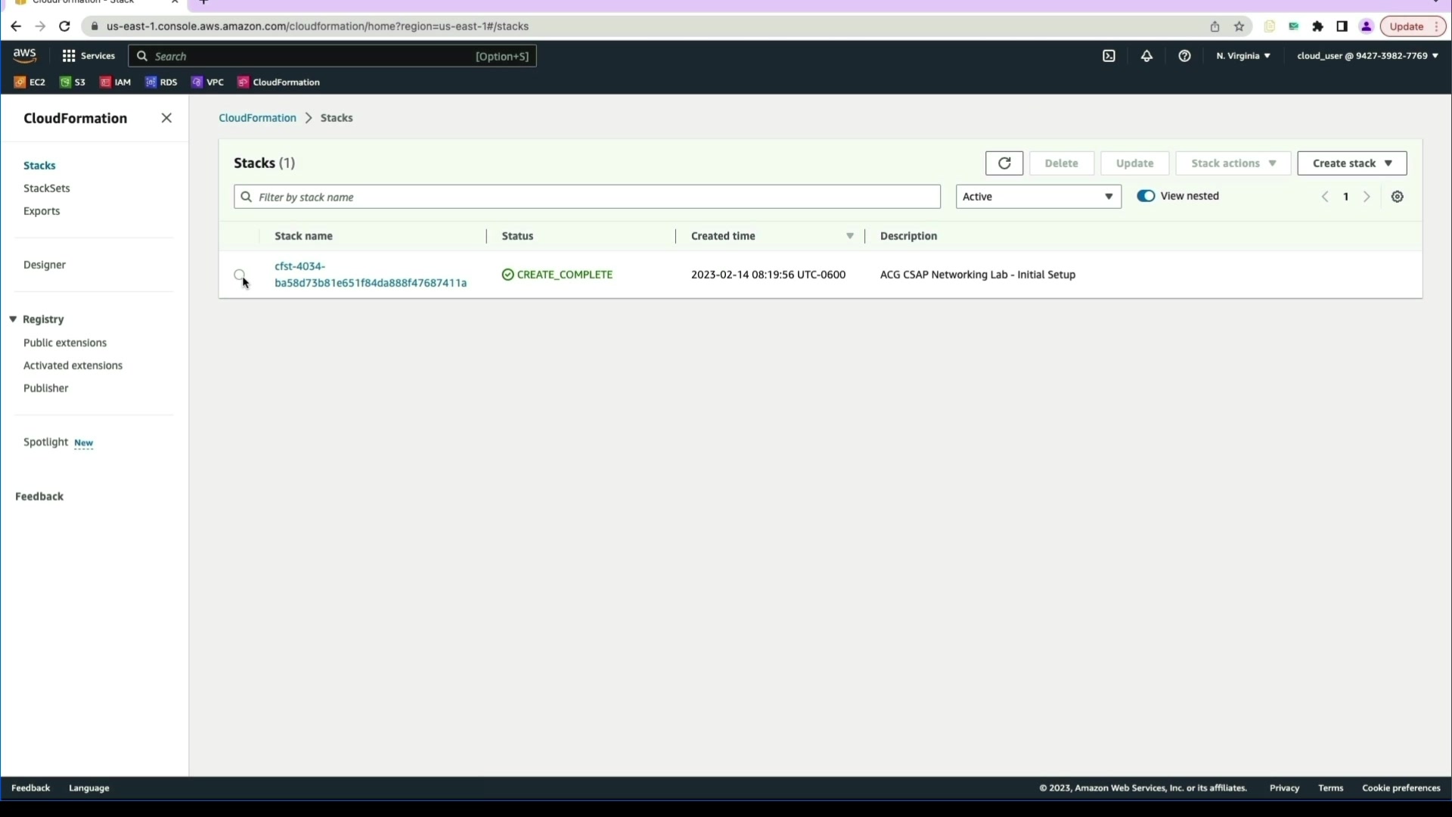Screen dimensions: 1452x817
Task: Open StackSets in the side navigation
Action: tap(47, 188)
